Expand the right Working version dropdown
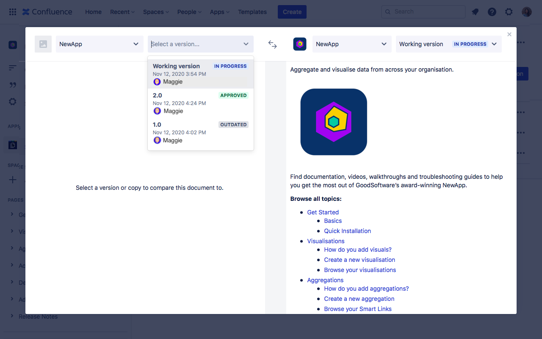The width and height of the screenshot is (542, 339). click(448, 44)
